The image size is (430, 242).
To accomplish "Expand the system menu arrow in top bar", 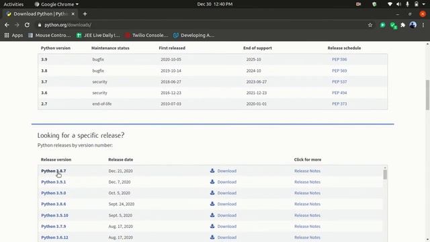I will [x=424, y=4].
